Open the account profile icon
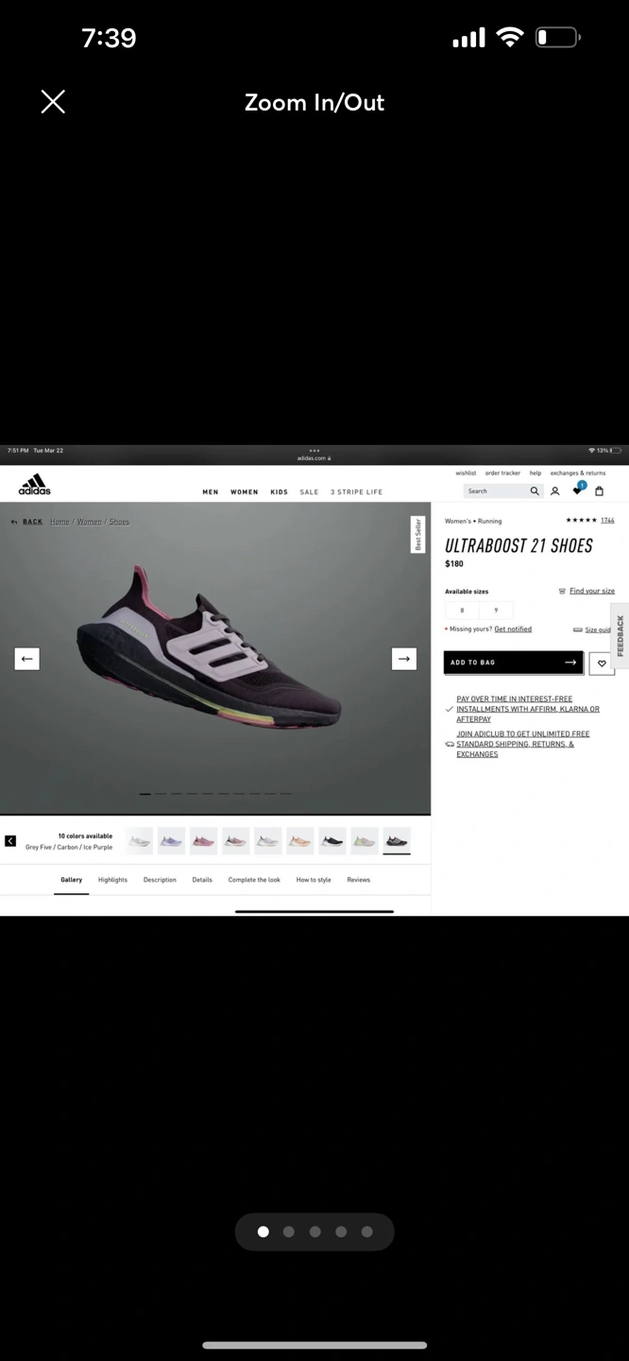629x1361 pixels. click(555, 491)
